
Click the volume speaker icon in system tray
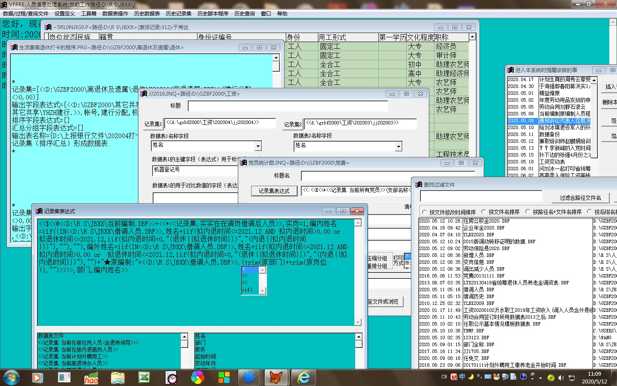[561, 377]
